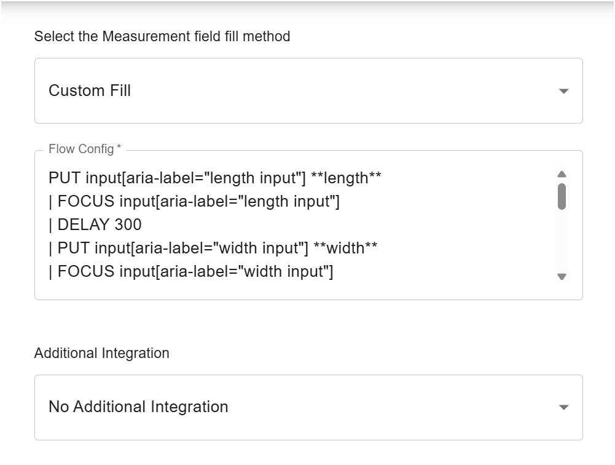Place cursor in the first PUT length input line
The image size is (615, 465).
184,178
